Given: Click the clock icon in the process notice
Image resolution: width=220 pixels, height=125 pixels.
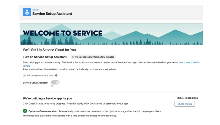Looking at the screenshot, I should coord(73,57).
